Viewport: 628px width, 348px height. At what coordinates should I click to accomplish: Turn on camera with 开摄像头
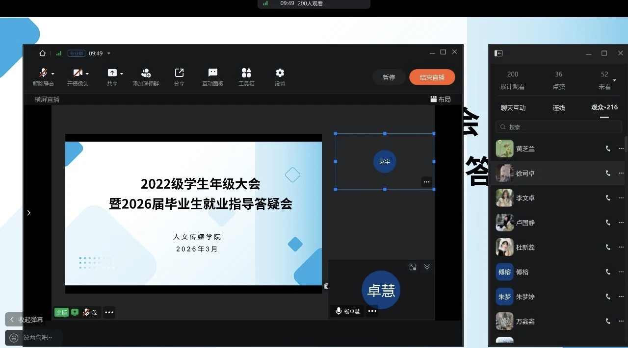[78, 74]
